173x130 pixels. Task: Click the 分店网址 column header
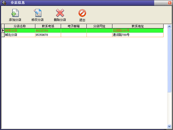tap(99, 26)
